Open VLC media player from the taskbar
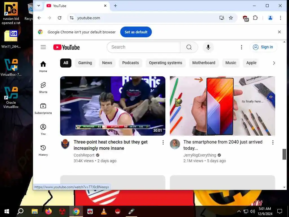The width and height of the screenshot is (289, 217). click(104, 211)
